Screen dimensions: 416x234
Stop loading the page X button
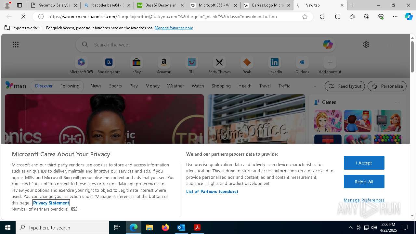click(x=23, y=17)
